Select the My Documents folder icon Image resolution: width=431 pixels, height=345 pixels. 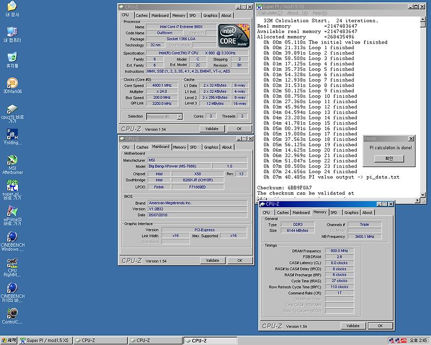pyautogui.click(x=13, y=9)
